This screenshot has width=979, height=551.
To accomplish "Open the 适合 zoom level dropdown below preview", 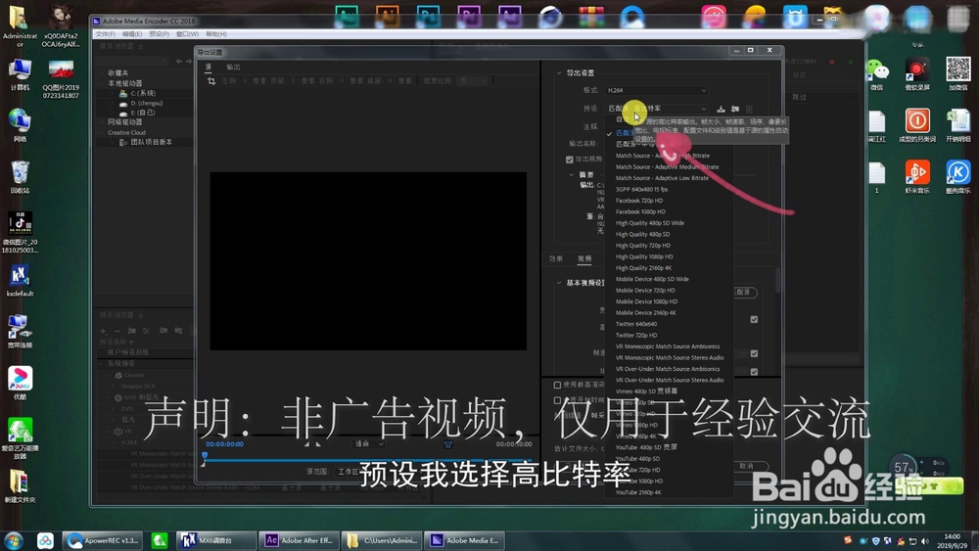I will pos(369,443).
